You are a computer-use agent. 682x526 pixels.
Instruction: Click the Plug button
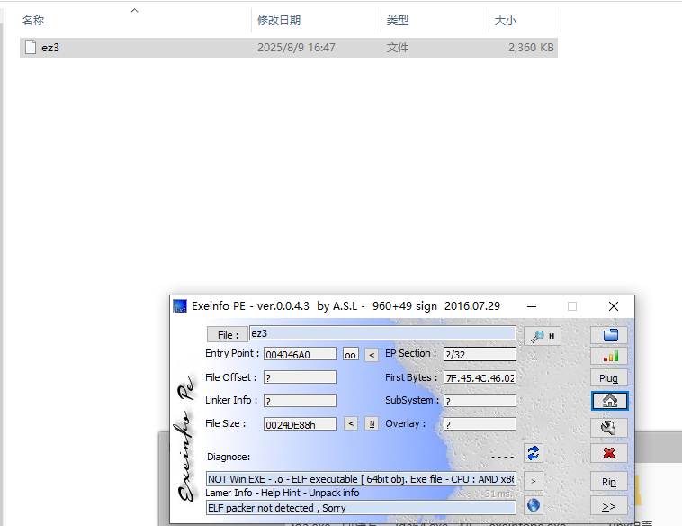(609, 378)
